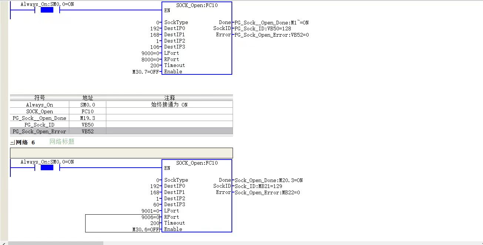Click the LPort value 9001=0

pos(150,211)
